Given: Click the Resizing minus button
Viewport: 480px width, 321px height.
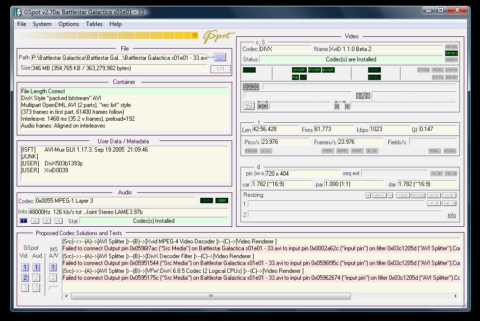Looking at the screenshot, I should [390, 195].
